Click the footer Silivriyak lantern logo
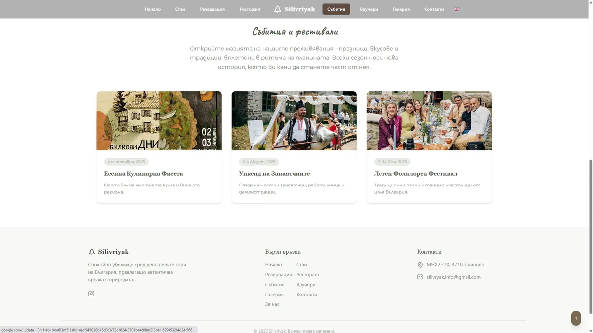Viewport: 593px width, 333px height. tap(91, 251)
